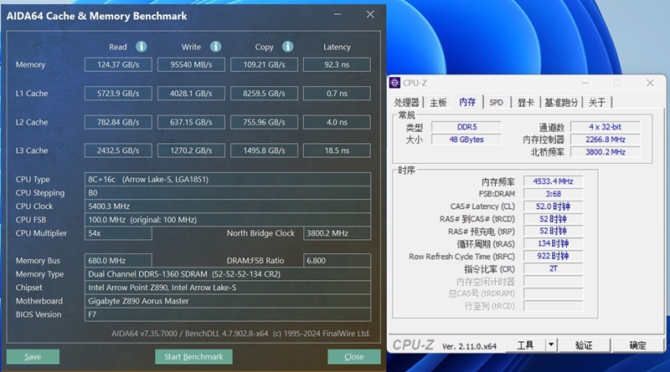Open the 主板 tab

coord(438,102)
